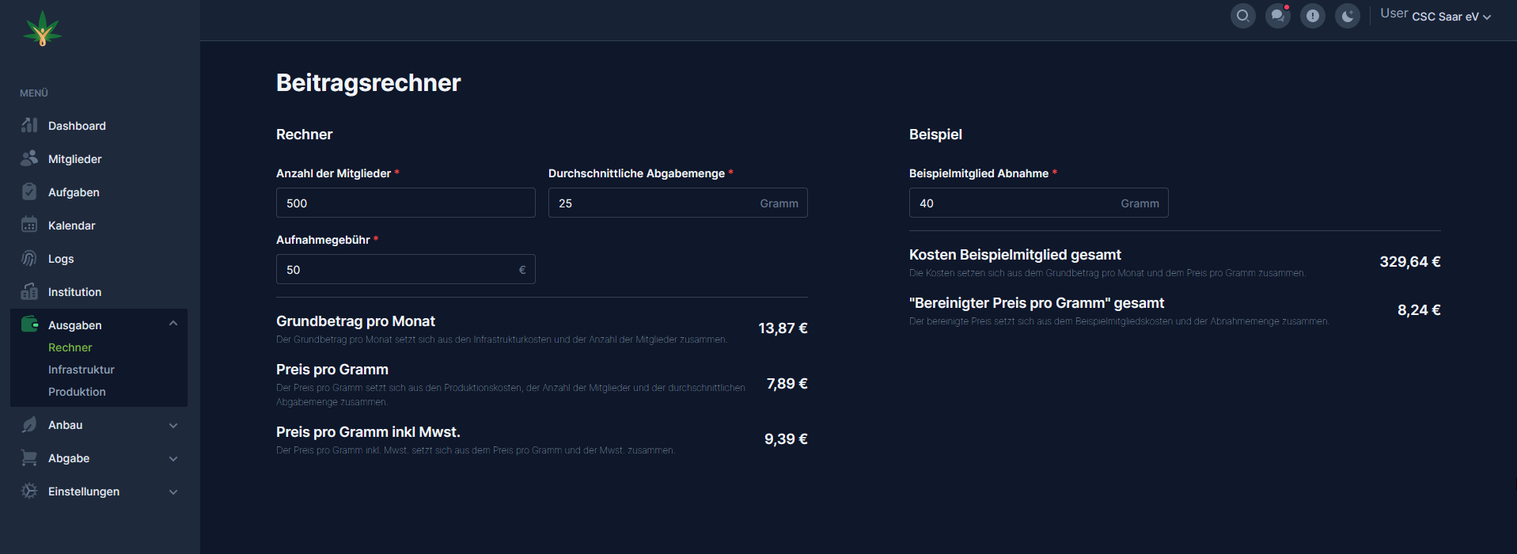The image size is (1517, 554).
Task: Open the search icon in header
Action: pos(1242,16)
